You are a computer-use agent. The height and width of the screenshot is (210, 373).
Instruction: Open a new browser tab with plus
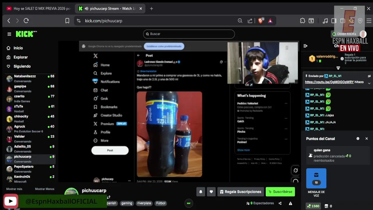[151, 8]
